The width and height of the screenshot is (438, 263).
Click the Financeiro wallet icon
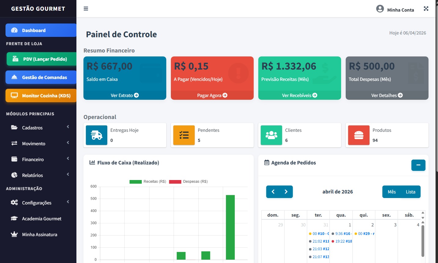pyautogui.click(x=14, y=159)
